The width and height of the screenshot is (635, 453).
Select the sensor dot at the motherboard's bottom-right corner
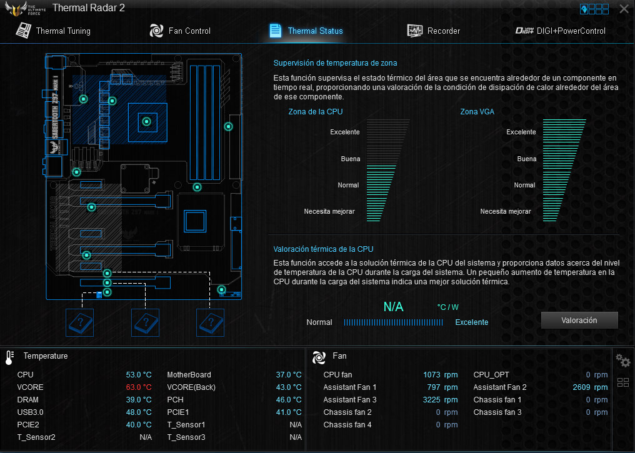click(221, 289)
